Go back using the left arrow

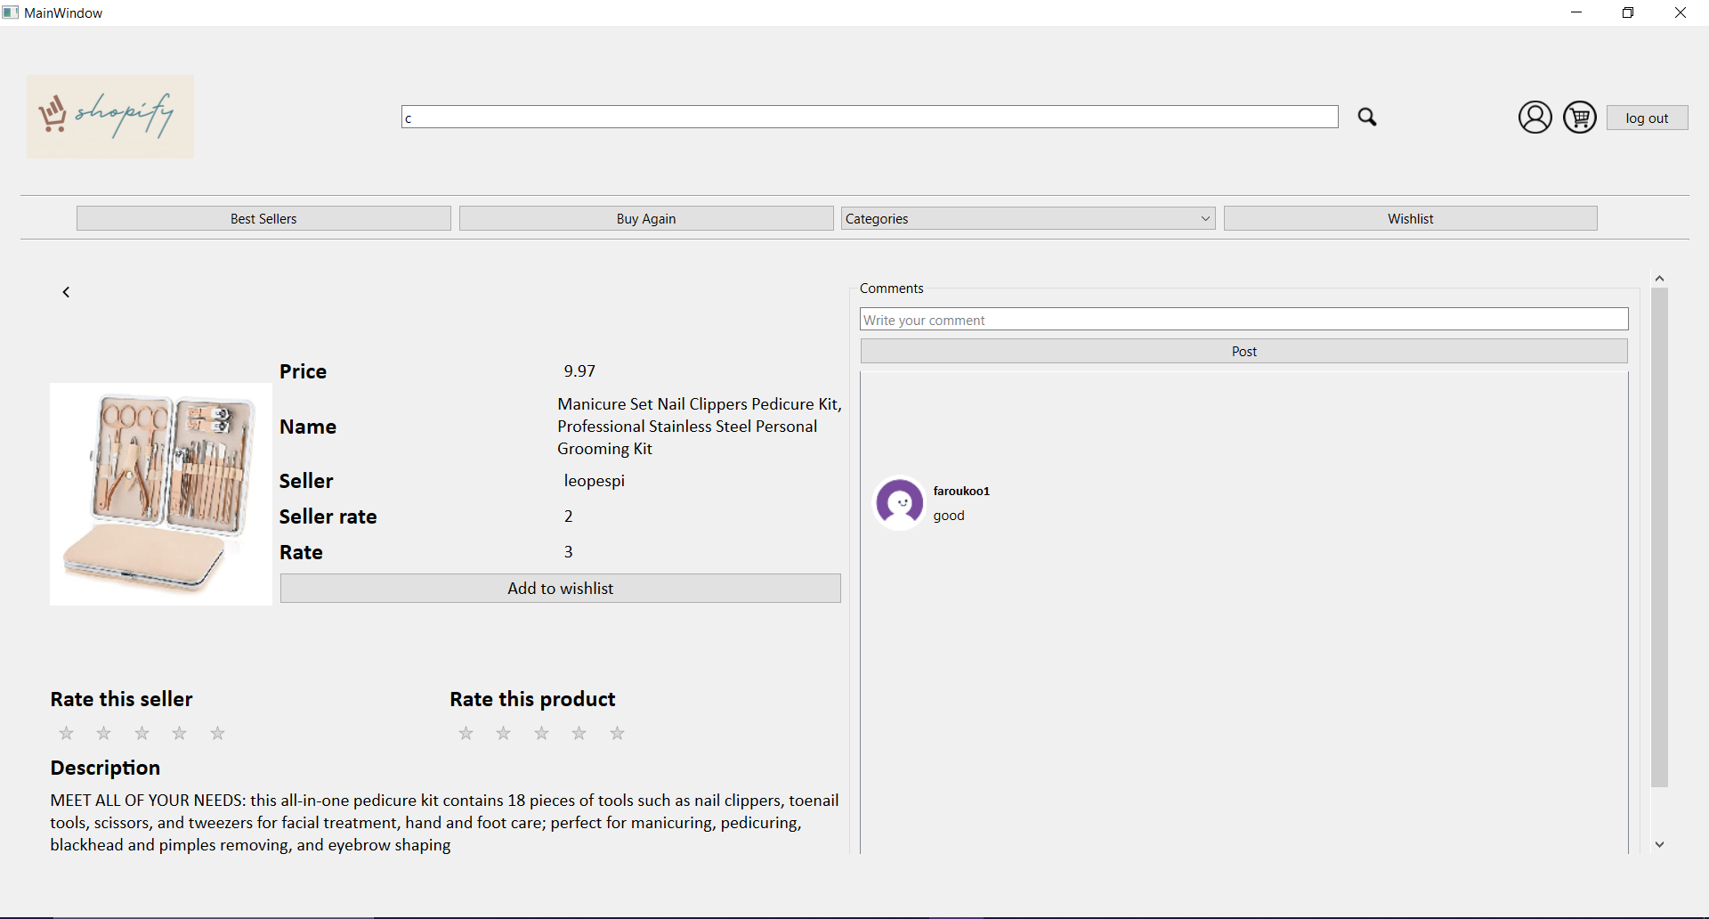tap(66, 292)
